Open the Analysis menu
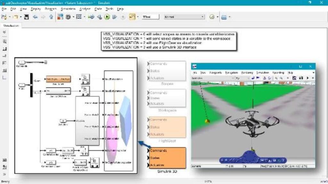The width and height of the screenshot is (328, 184). (85, 9)
